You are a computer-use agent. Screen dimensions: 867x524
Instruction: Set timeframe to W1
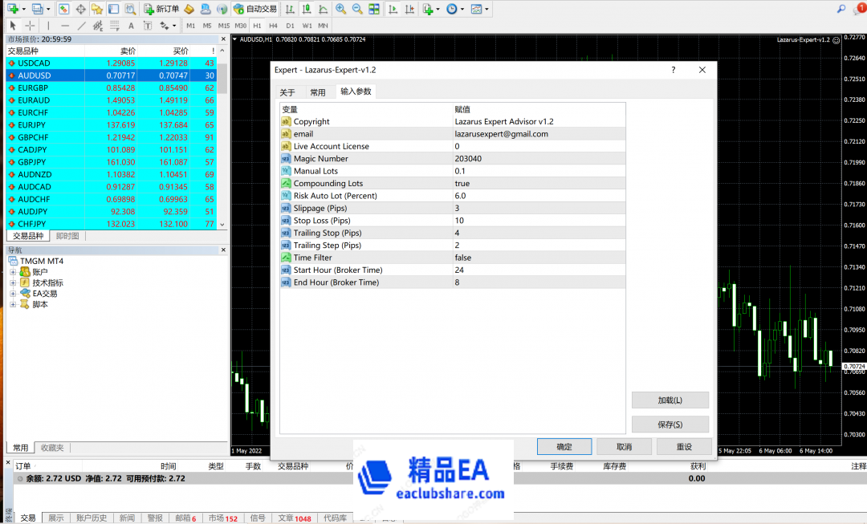(x=307, y=26)
